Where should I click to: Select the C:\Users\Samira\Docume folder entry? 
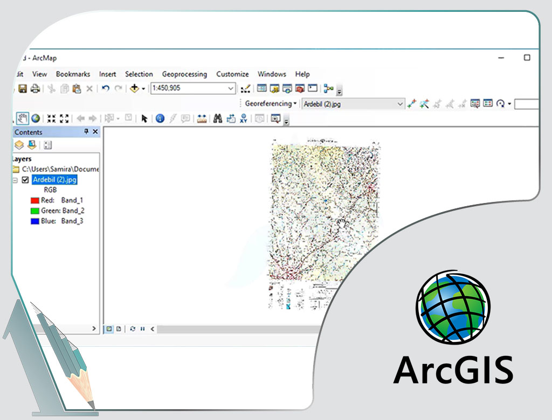coord(60,169)
